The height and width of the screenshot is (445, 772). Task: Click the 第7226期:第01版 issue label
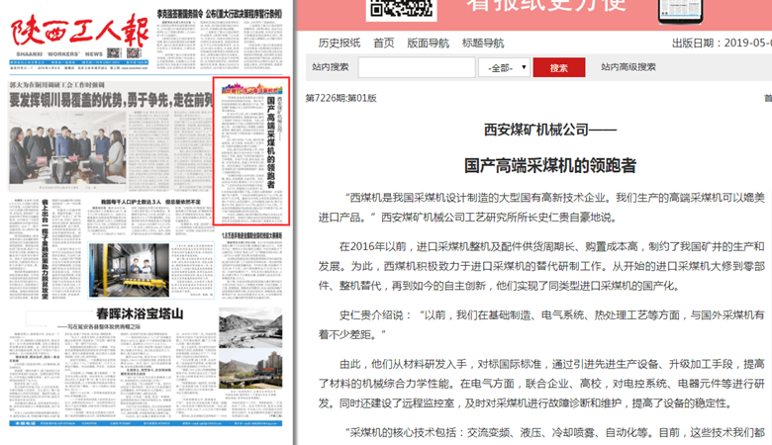340,98
